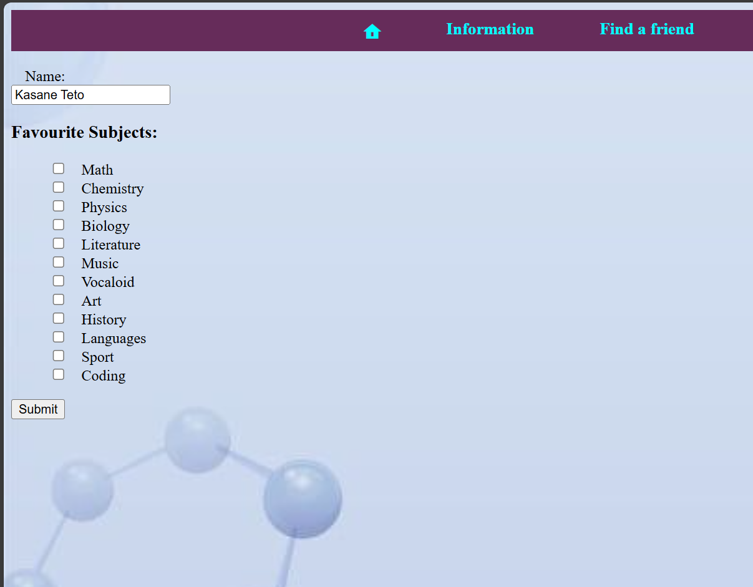The image size is (753, 587).
Task: Select the Biology checkbox
Action: click(x=59, y=225)
